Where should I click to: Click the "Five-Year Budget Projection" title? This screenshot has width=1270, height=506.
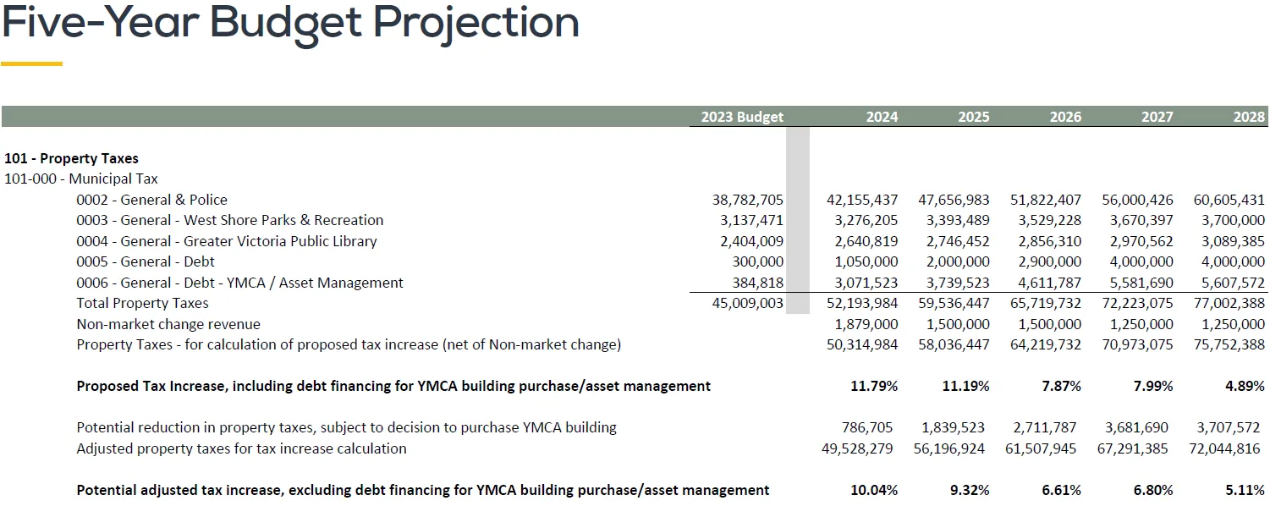(291, 24)
